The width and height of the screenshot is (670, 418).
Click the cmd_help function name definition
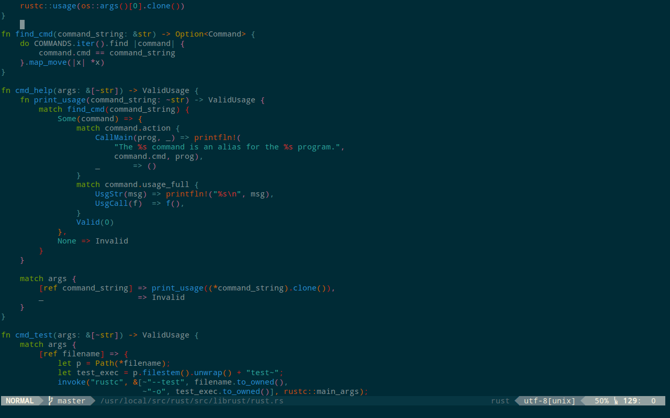click(x=34, y=90)
